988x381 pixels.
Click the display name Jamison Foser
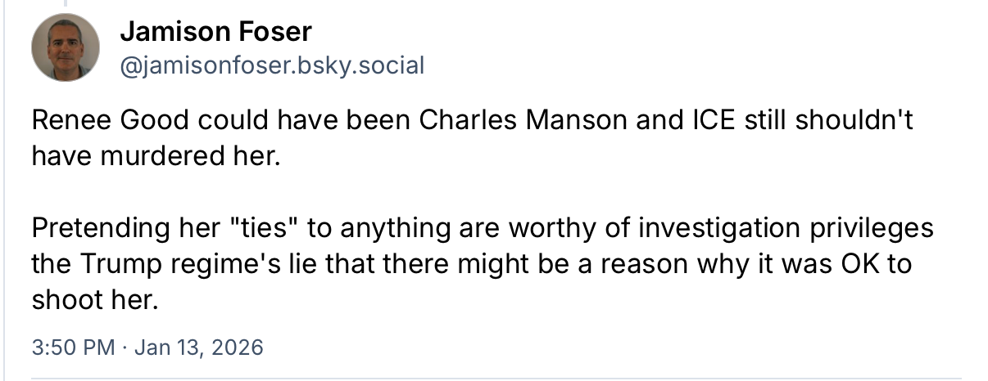pos(215,32)
